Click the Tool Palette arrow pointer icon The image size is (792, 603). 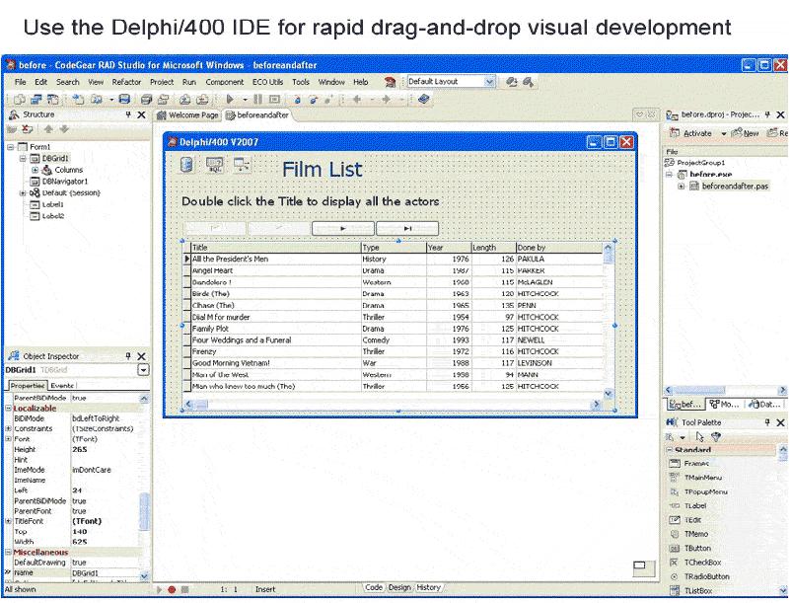(x=699, y=437)
